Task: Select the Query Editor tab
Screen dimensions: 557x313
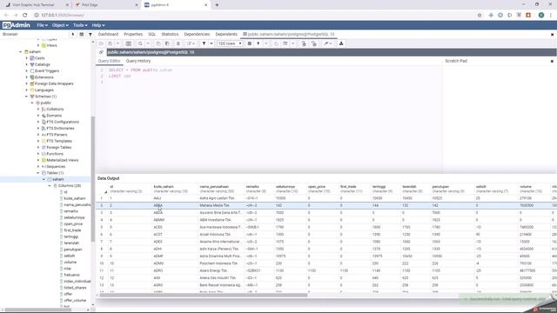Action: pos(109,61)
